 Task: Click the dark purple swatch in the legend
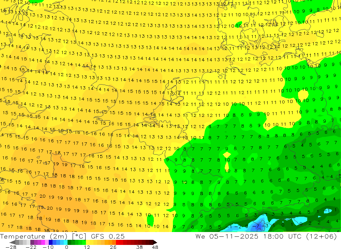(32, 242)
